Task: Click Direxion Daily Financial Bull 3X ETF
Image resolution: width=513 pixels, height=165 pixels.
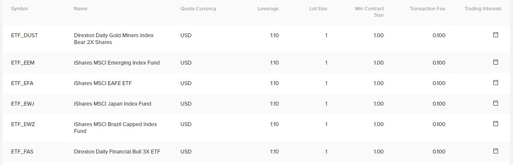Action: click(117, 151)
